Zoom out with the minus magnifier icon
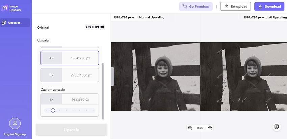 click(x=190, y=128)
